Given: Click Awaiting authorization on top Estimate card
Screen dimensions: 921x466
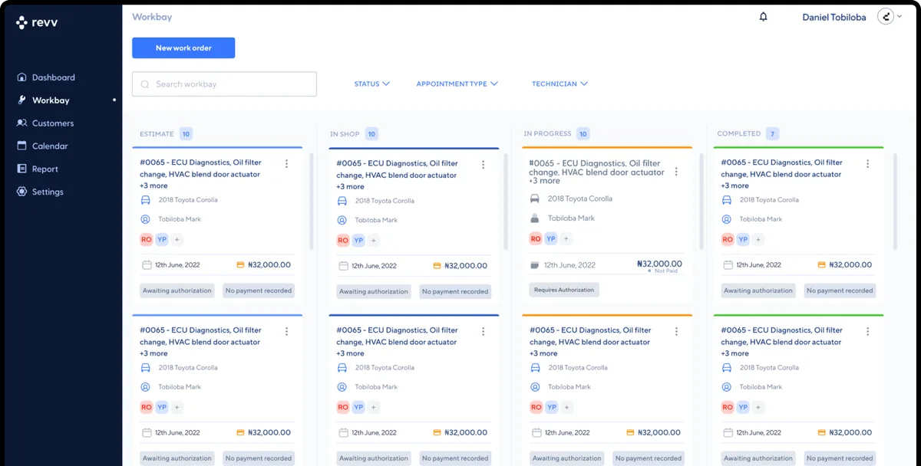Looking at the screenshot, I should 177,290.
